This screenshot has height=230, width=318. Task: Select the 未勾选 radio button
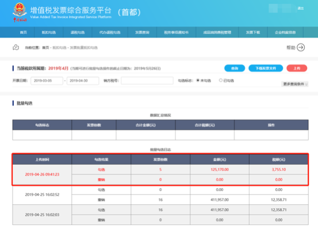(198, 80)
